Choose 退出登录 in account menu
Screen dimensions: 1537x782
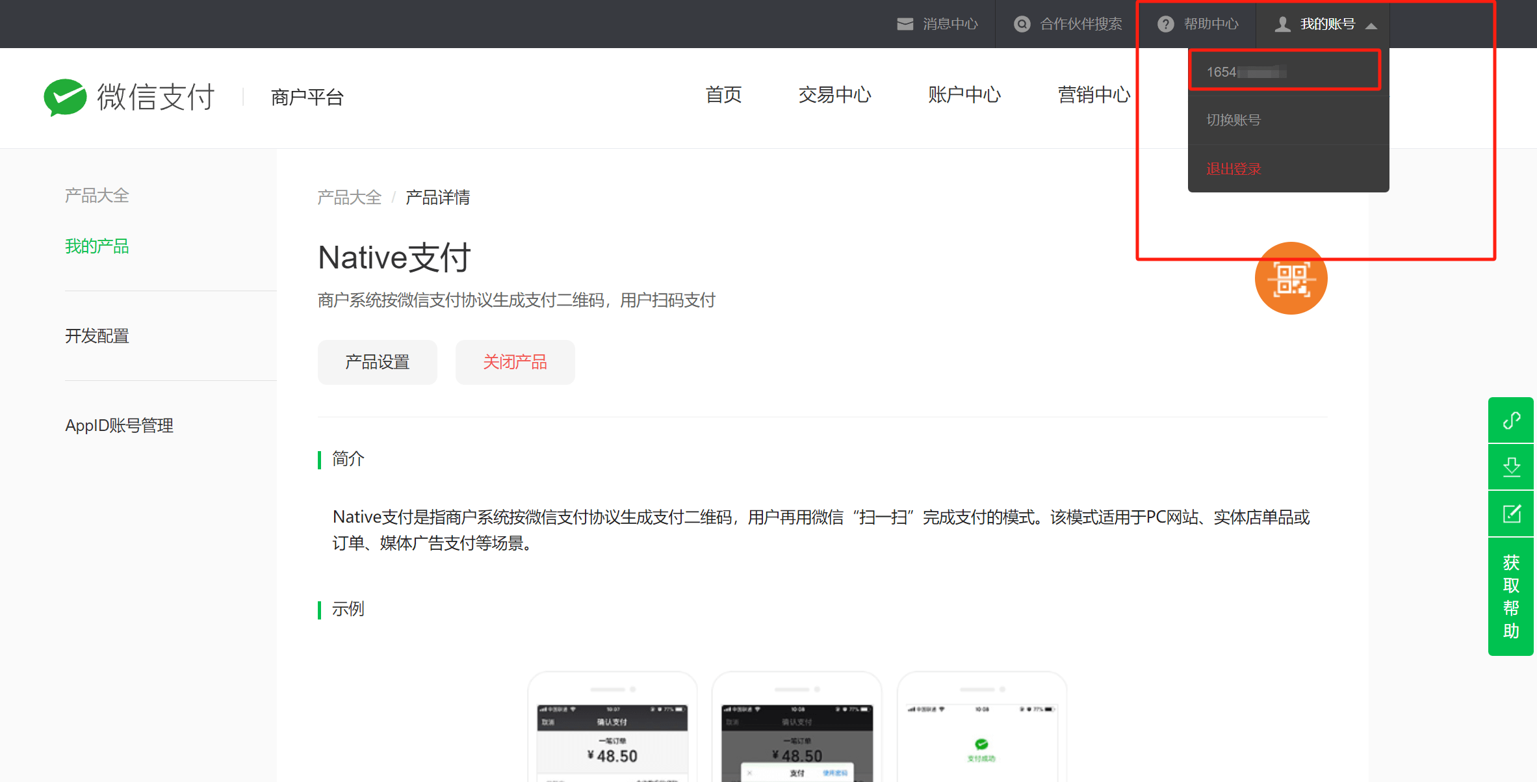[1288, 168]
